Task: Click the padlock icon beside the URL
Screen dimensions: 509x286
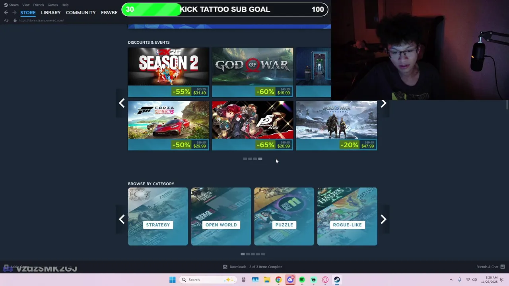Action: tap(15, 20)
